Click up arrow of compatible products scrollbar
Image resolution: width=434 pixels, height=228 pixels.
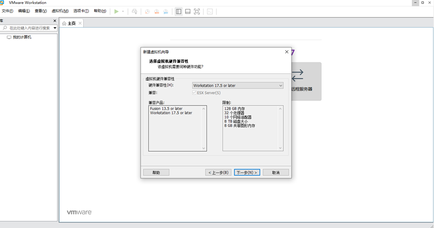coord(204,109)
